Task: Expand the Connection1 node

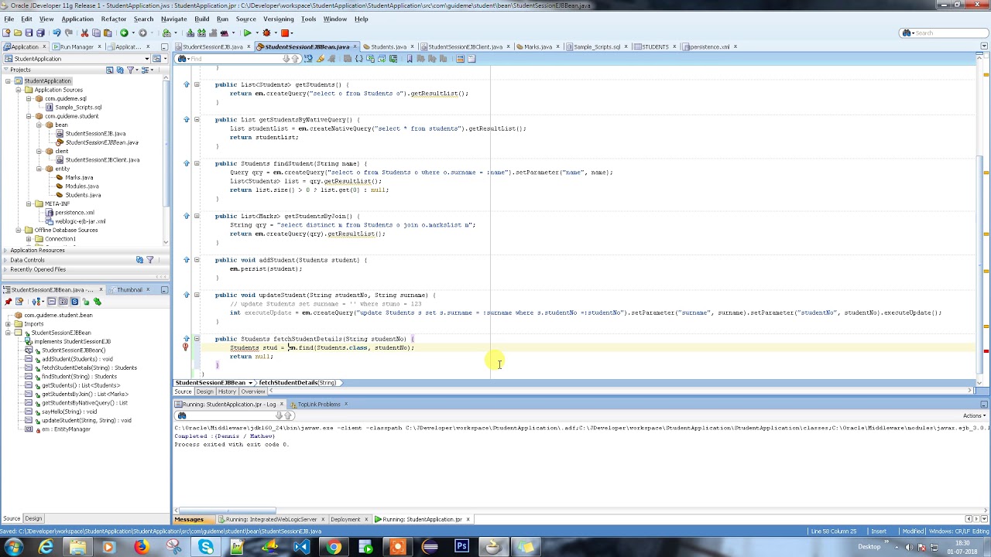Action: [29, 239]
